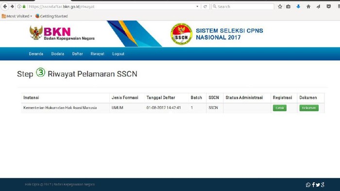The height and width of the screenshot is (191, 340).
Task: Click the Jenis Formasi column header
Action: [125, 98]
